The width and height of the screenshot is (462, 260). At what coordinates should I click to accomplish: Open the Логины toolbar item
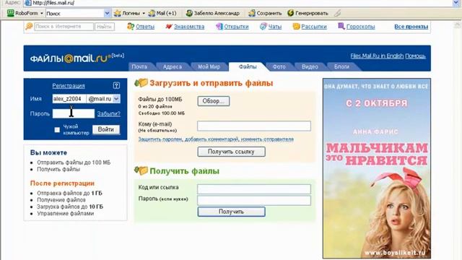[127, 13]
